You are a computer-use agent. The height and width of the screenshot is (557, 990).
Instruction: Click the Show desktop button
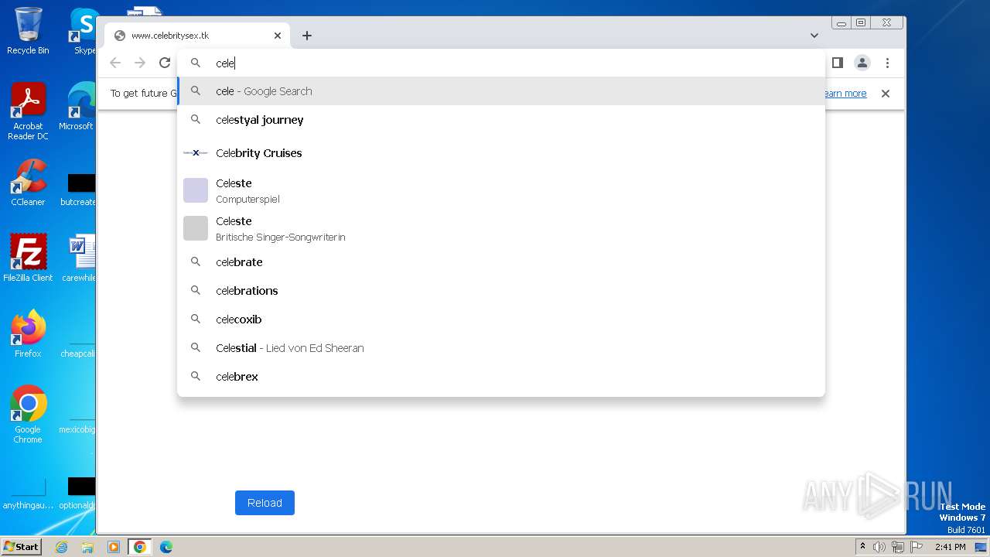coord(982,547)
